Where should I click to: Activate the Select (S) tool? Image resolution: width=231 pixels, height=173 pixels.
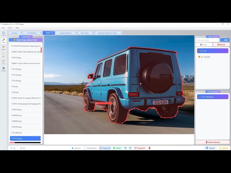tap(76, 148)
